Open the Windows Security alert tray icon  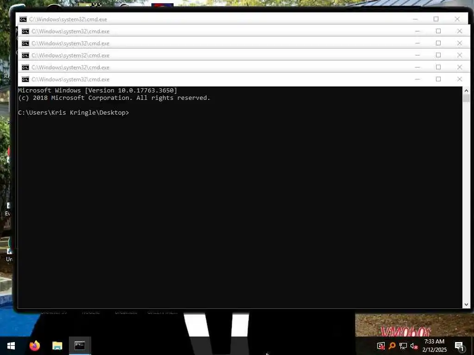coord(381,346)
